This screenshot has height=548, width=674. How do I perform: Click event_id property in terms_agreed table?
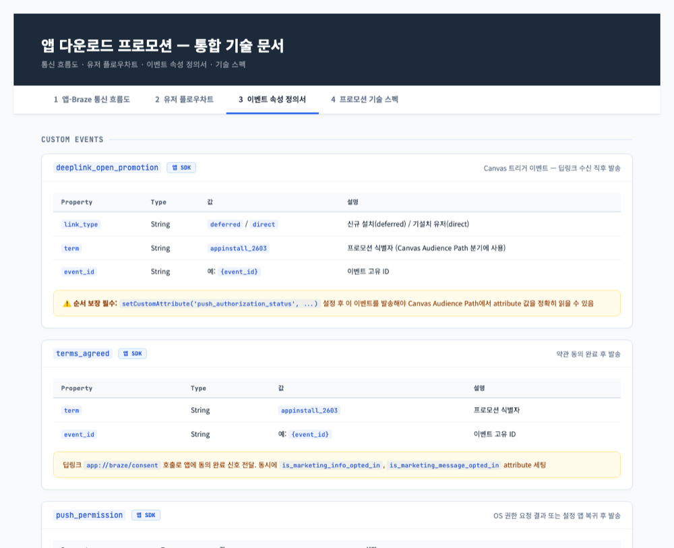point(79,435)
